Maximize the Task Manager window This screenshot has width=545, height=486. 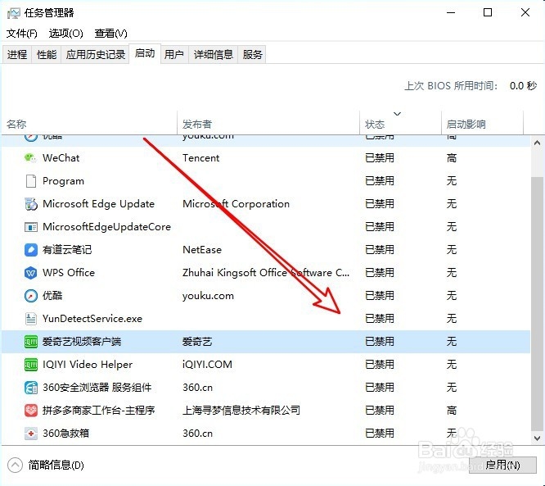488,13
